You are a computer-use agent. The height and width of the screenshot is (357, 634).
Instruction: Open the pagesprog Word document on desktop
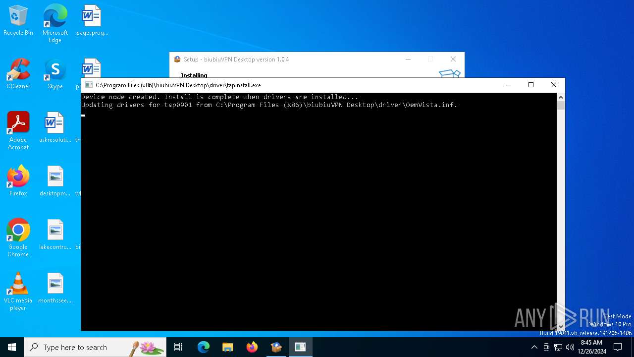92,21
